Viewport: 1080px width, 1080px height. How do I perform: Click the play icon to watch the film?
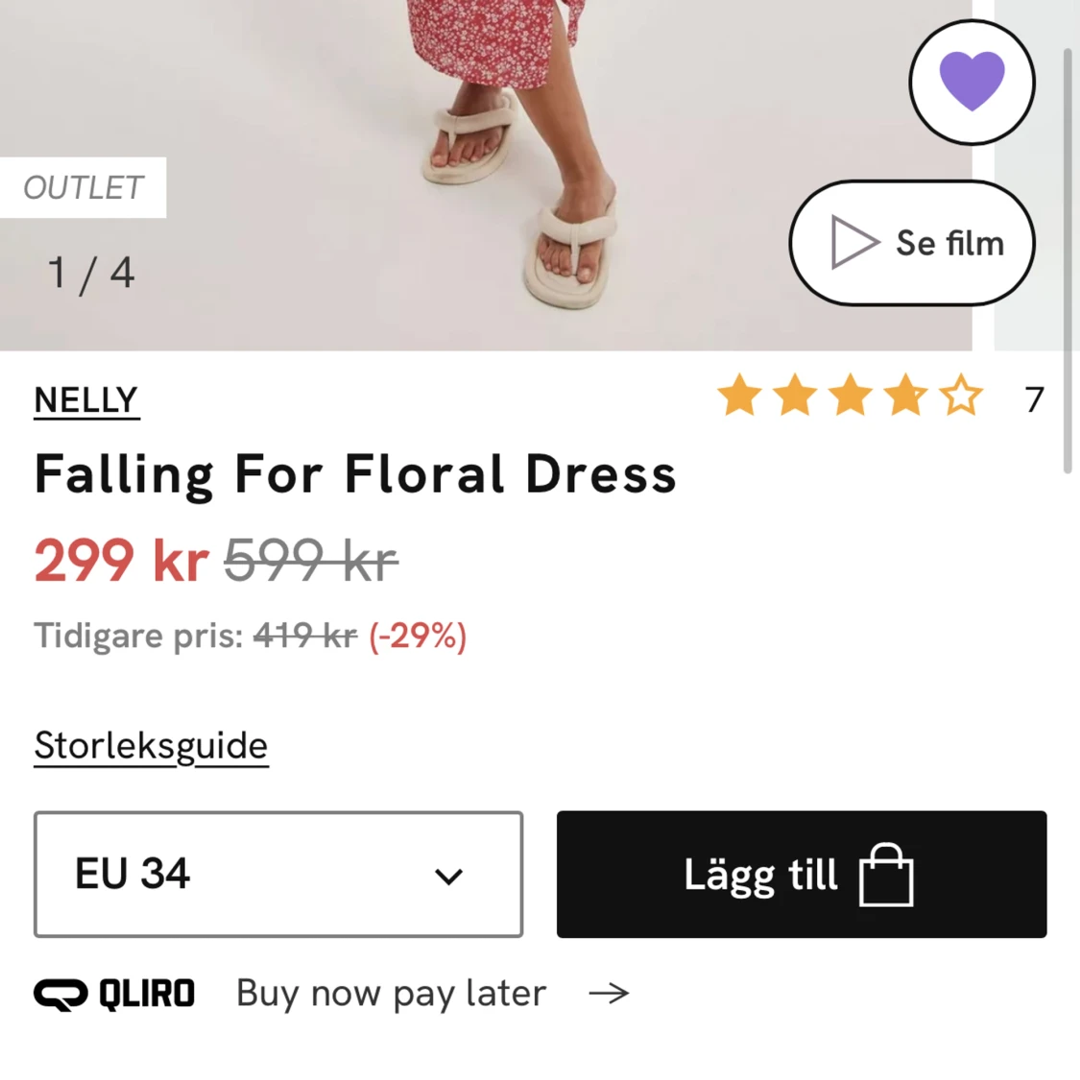(850, 243)
